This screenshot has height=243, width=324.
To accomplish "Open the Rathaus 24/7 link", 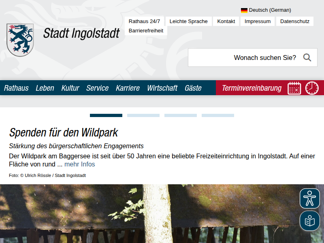I will click(x=144, y=21).
